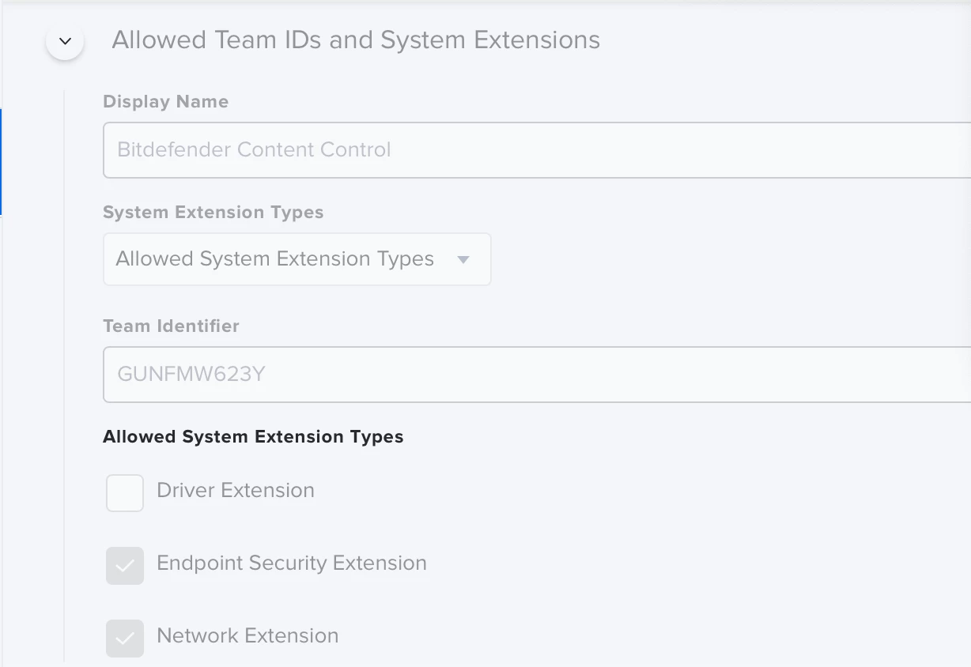Image resolution: width=971 pixels, height=667 pixels.
Task: Click the checkmark icon beside Network Extension
Action: (x=125, y=639)
